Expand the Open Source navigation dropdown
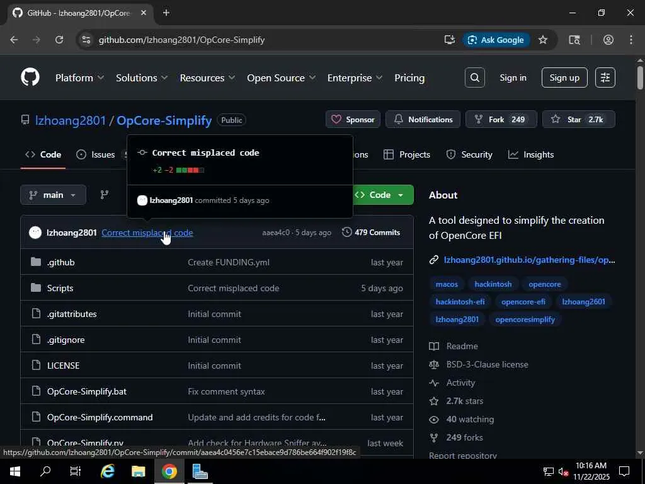The image size is (645, 484). [281, 78]
